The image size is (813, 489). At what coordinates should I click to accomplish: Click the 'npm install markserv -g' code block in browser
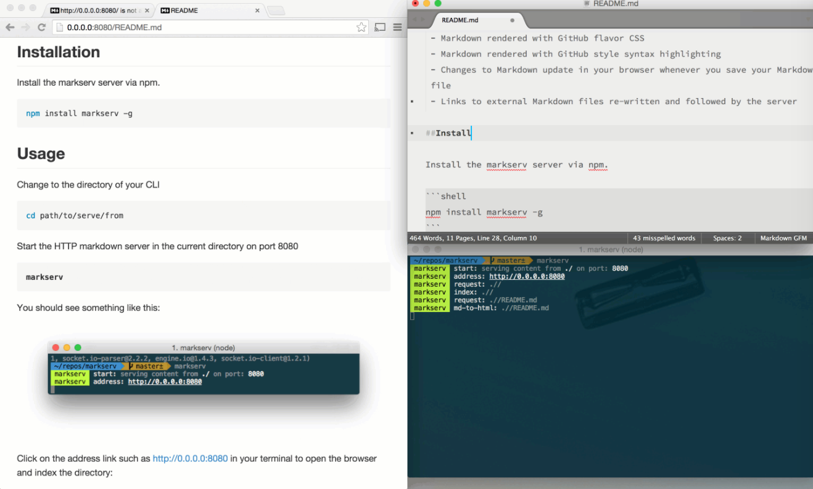[204, 113]
